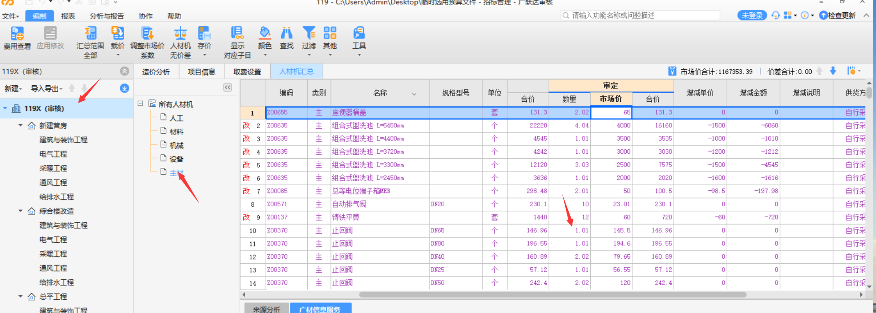Select the 铸铁平箅 row name cell
The width and height of the screenshot is (876, 313).
[380, 217]
